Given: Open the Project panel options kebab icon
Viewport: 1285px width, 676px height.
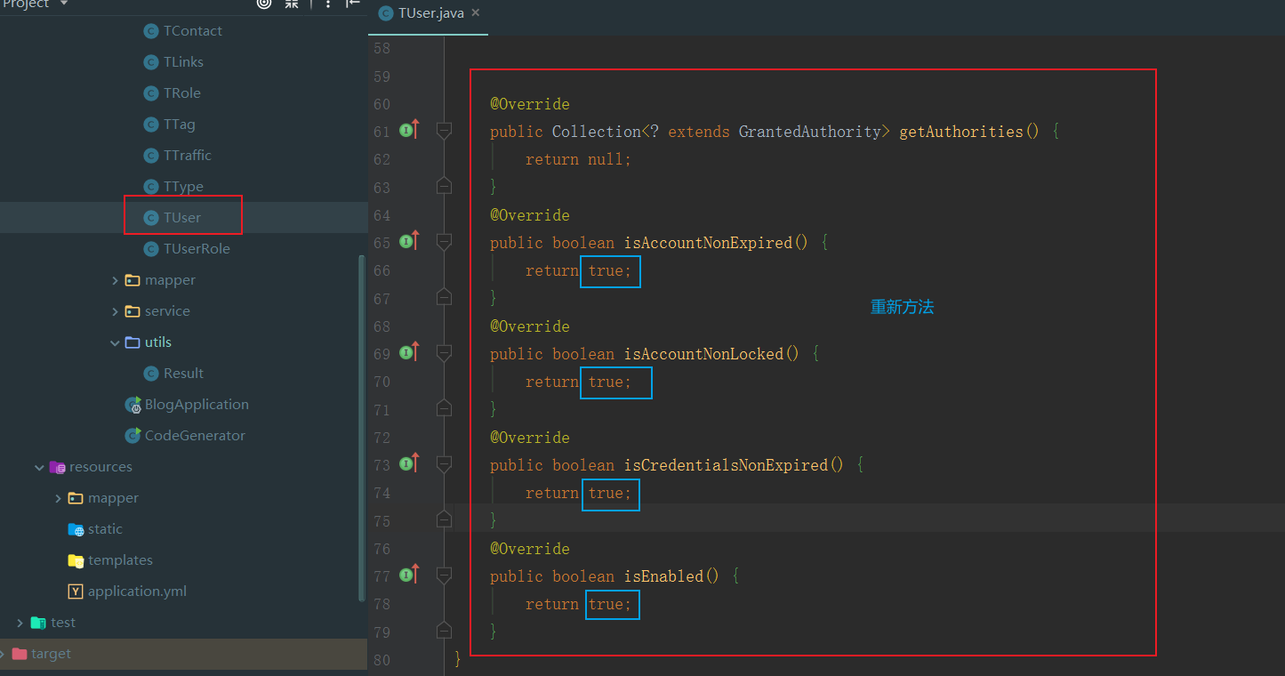Looking at the screenshot, I should (328, 4).
